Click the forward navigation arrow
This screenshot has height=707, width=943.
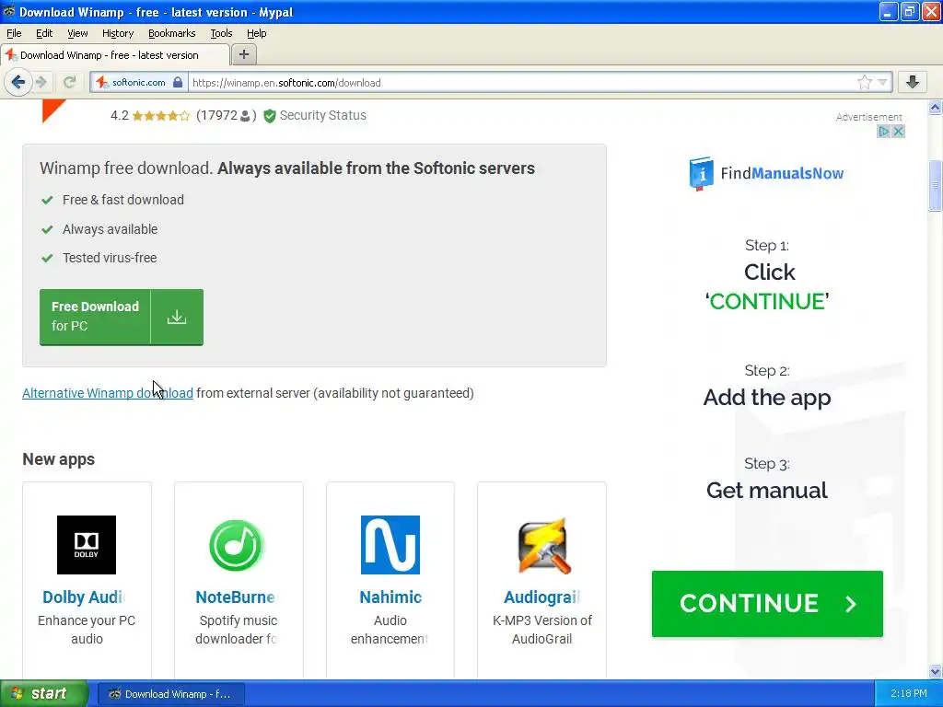[41, 82]
